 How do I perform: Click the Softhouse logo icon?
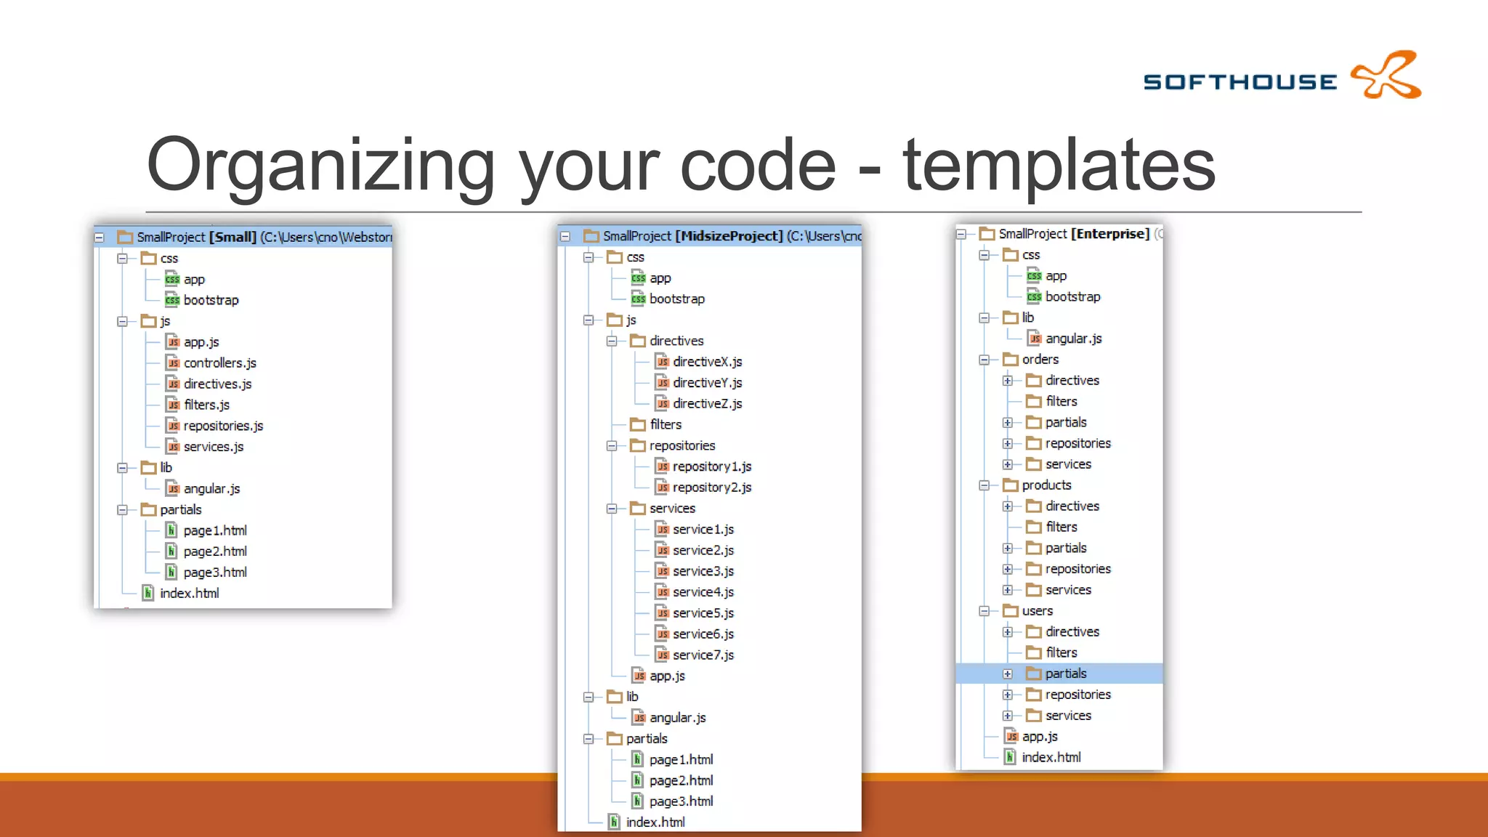1385,76
